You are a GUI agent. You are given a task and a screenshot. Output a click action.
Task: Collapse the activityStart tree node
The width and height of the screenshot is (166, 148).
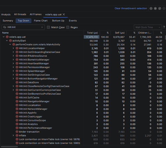(x=7, y=41)
